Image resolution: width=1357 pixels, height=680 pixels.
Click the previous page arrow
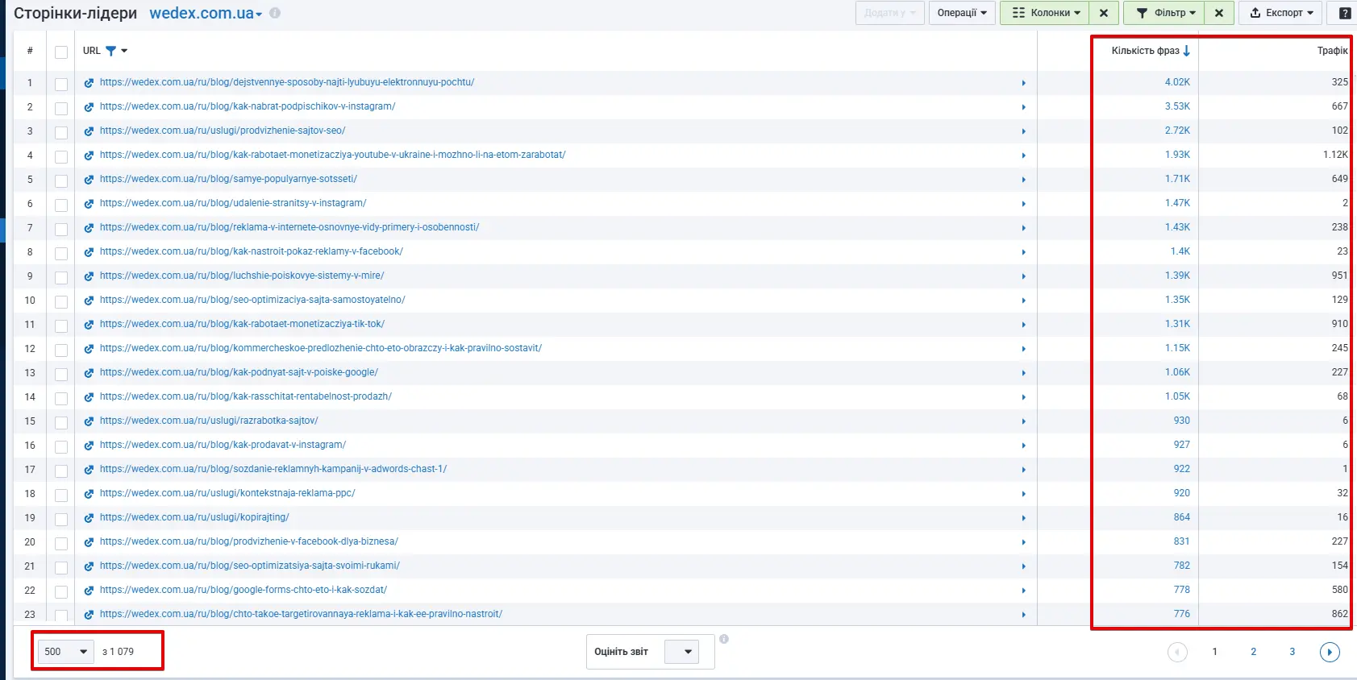[x=1177, y=652]
